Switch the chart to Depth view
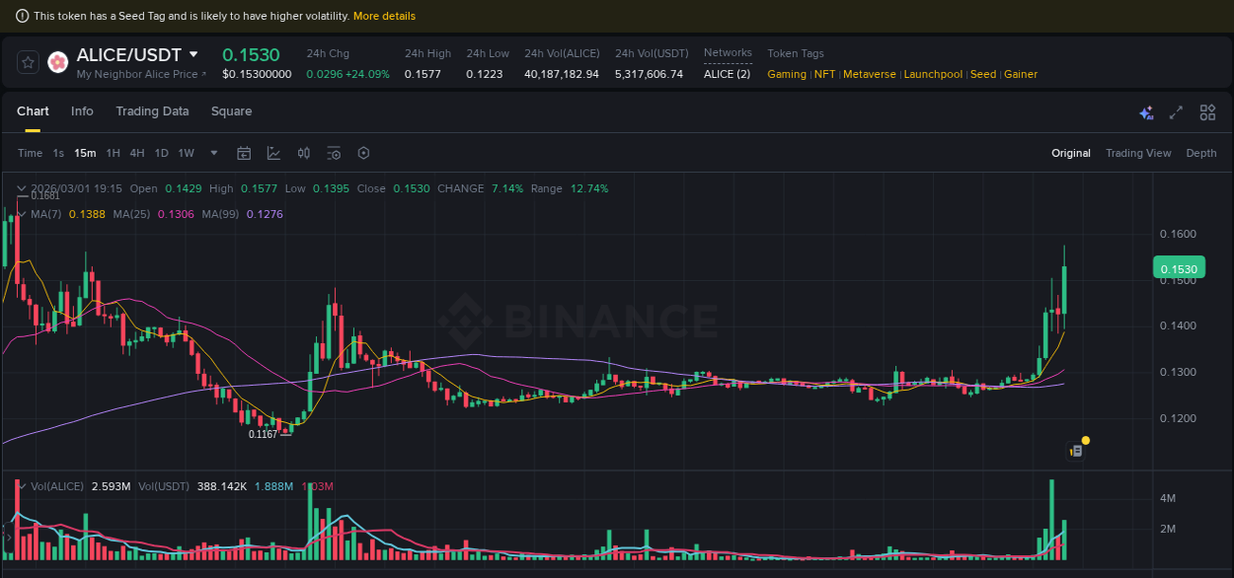Screen dimensions: 1234x578 [x=1201, y=153]
